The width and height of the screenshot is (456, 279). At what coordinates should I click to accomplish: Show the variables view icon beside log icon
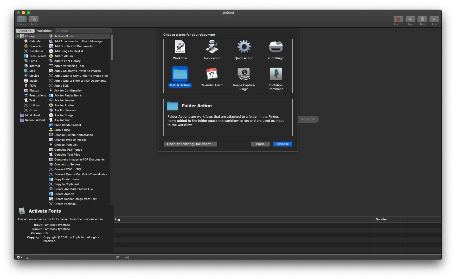click(x=127, y=257)
